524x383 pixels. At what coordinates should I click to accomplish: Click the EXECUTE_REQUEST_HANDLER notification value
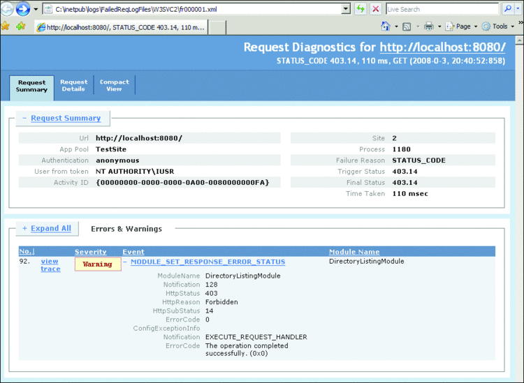click(256, 337)
